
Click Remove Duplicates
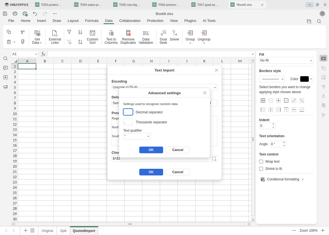[128, 37]
